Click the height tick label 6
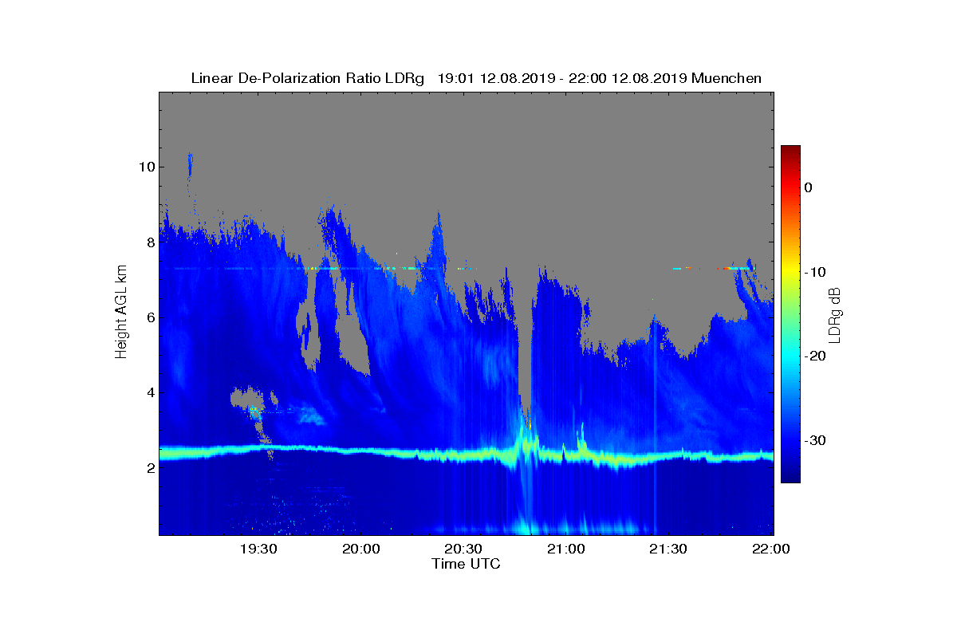 pyautogui.click(x=150, y=317)
